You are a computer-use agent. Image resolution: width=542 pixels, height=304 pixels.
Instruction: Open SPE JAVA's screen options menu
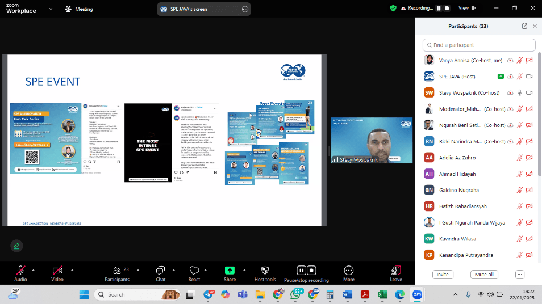pos(245,9)
